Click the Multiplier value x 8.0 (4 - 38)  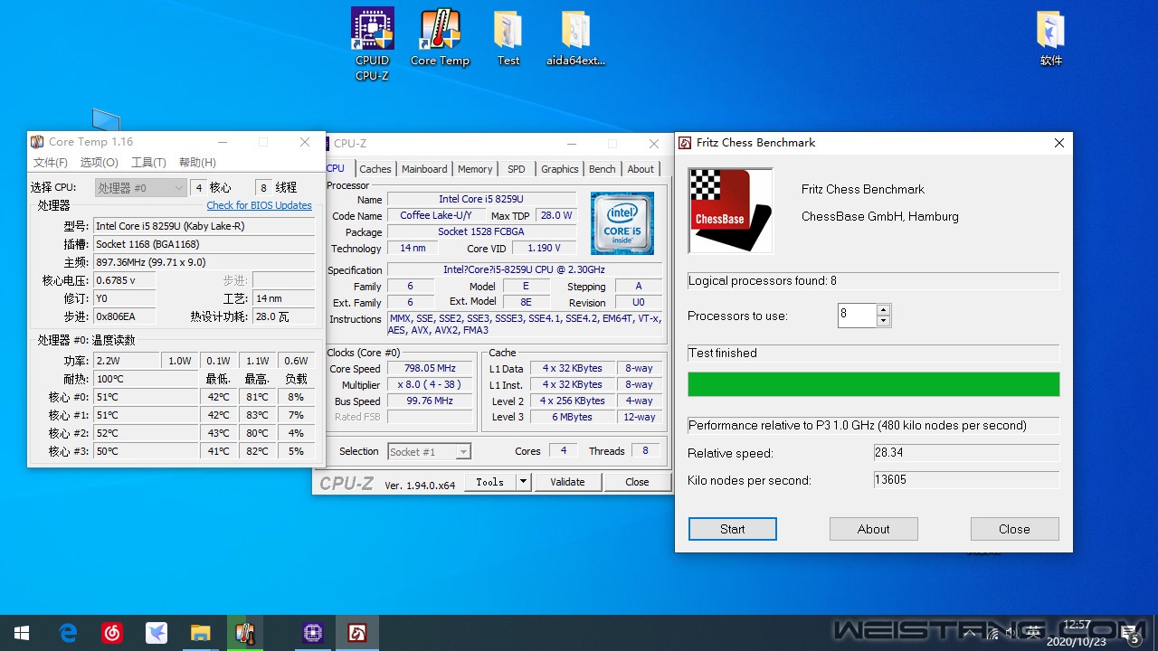coord(430,384)
